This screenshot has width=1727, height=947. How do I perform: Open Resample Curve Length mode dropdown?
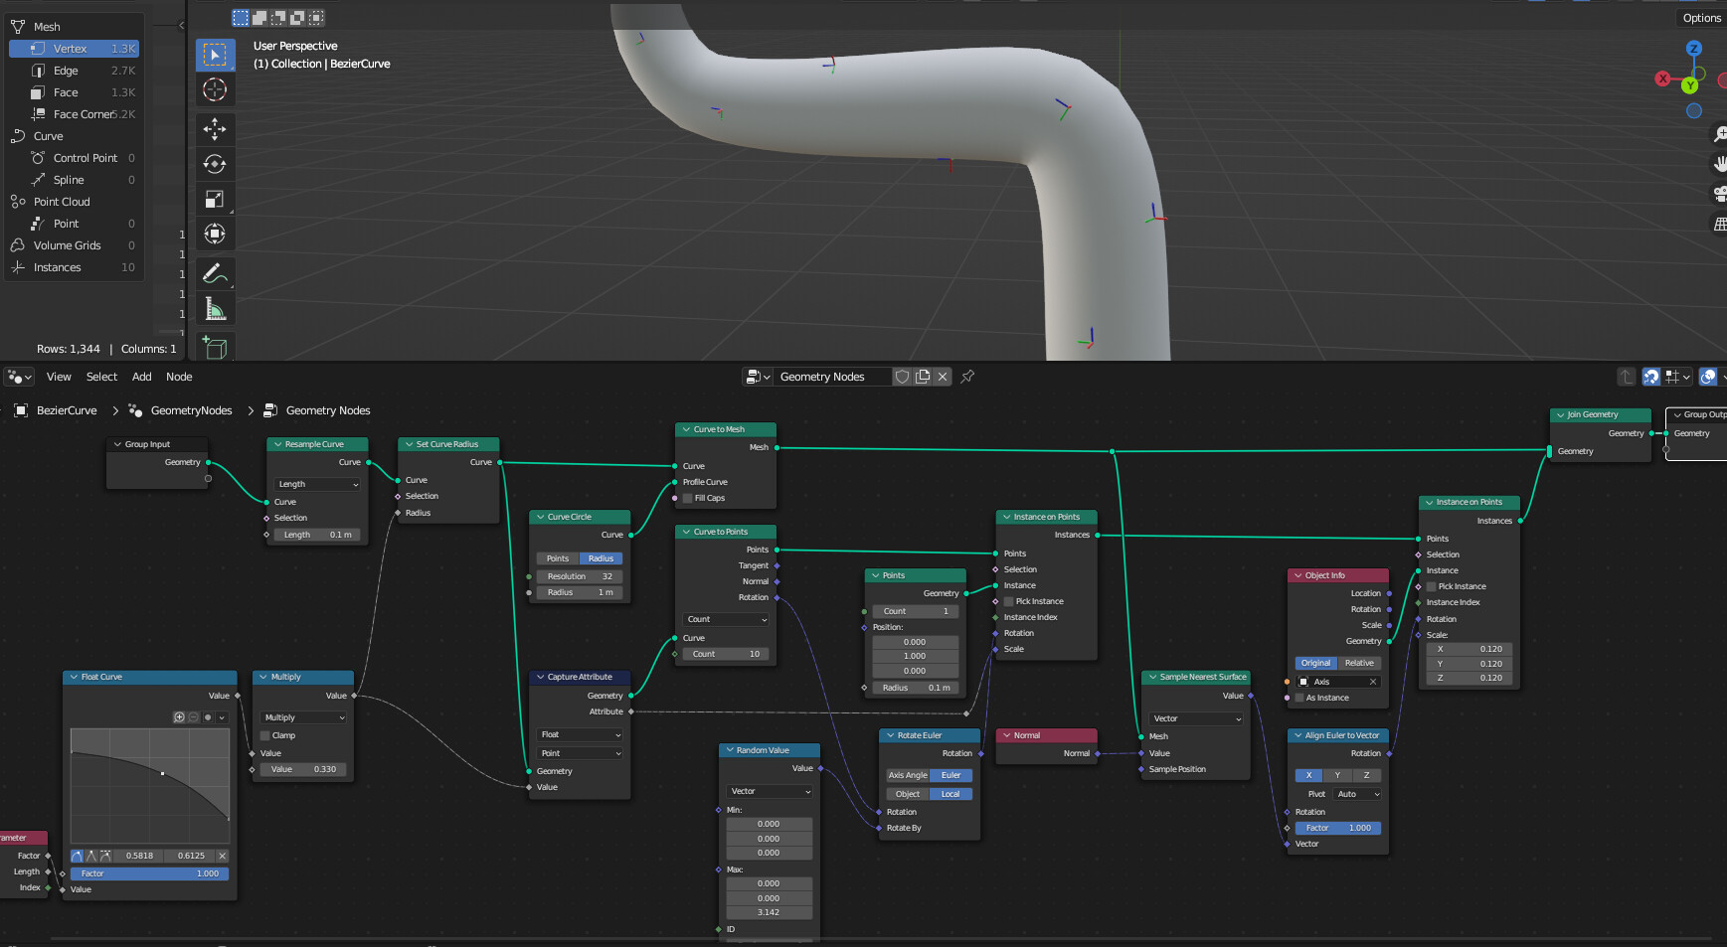pos(318,484)
